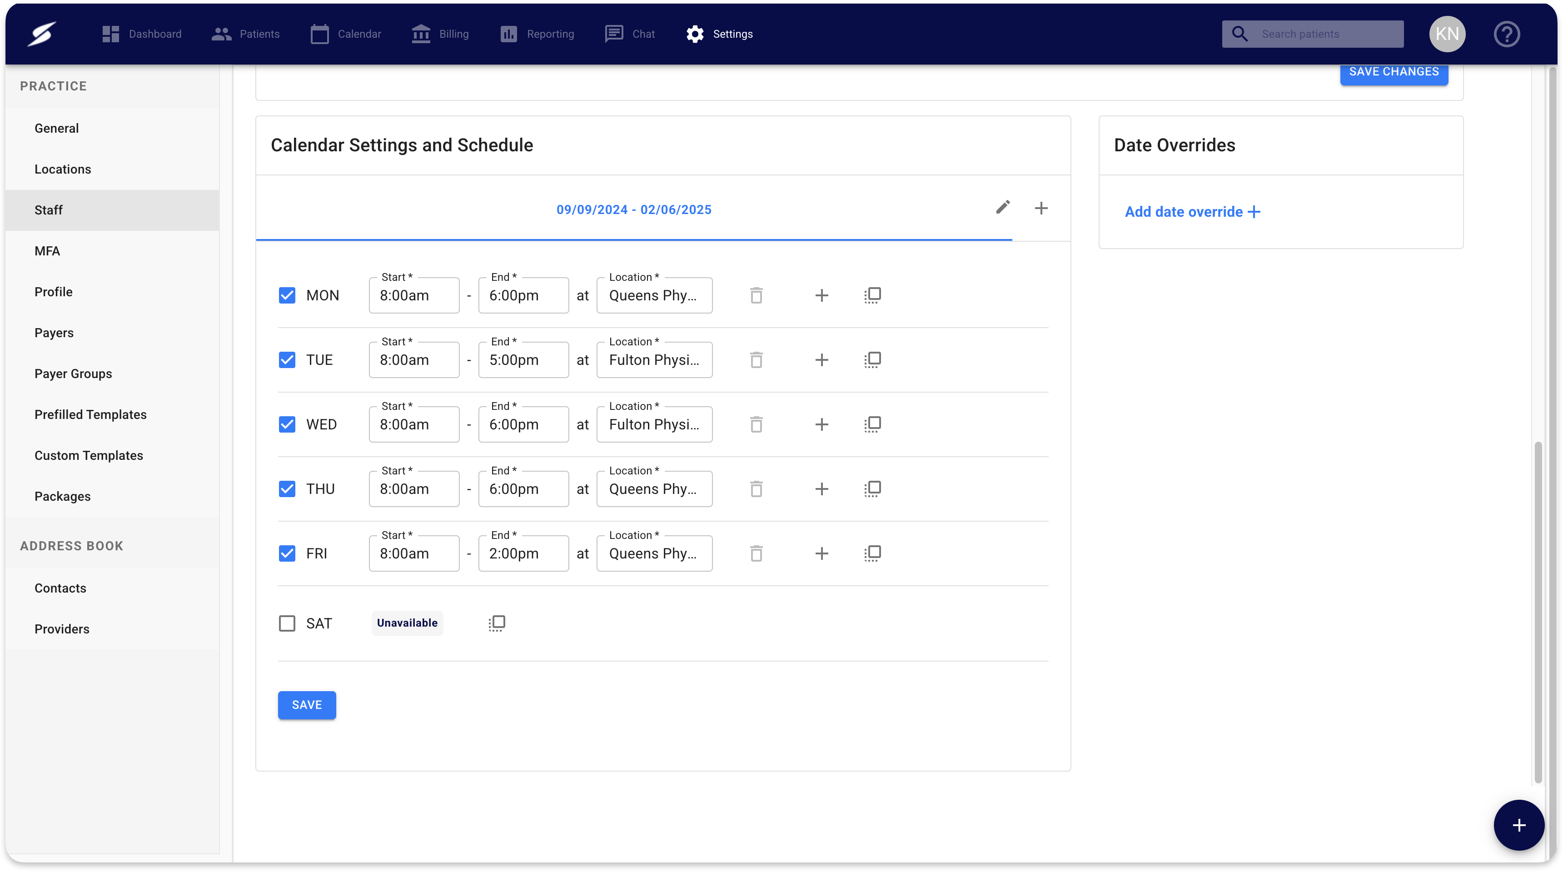Image resolution: width=1563 pixels, height=872 pixels.
Task: Open Settings in top navigation
Action: pyautogui.click(x=719, y=34)
